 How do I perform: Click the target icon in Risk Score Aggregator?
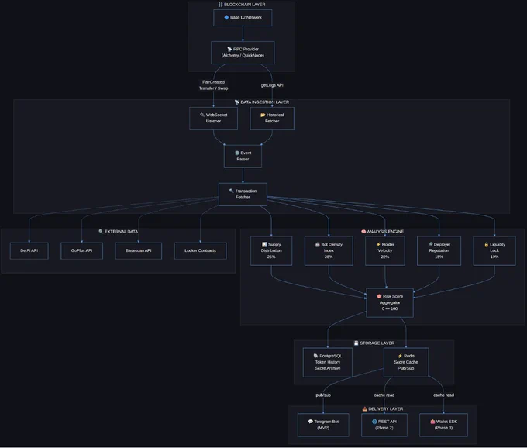pos(379,296)
